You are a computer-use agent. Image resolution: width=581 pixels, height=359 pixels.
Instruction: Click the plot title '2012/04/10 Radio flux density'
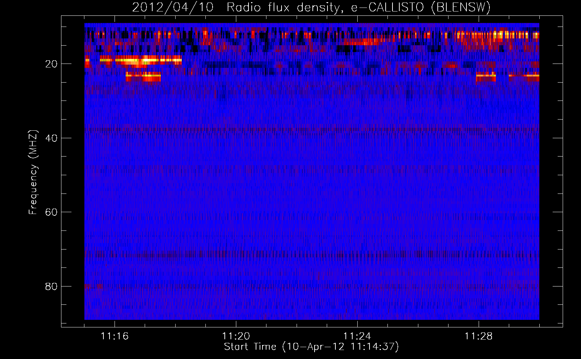tap(311, 7)
